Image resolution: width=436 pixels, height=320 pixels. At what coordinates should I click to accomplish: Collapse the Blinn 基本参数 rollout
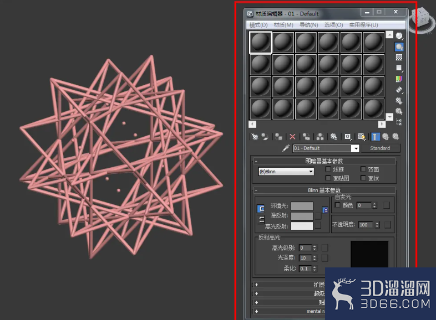pyautogui.click(x=324, y=190)
